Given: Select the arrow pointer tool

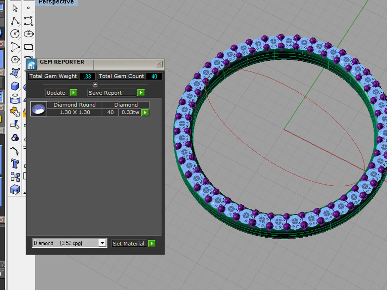Looking at the screenshot, I should [x=15, y=8].
